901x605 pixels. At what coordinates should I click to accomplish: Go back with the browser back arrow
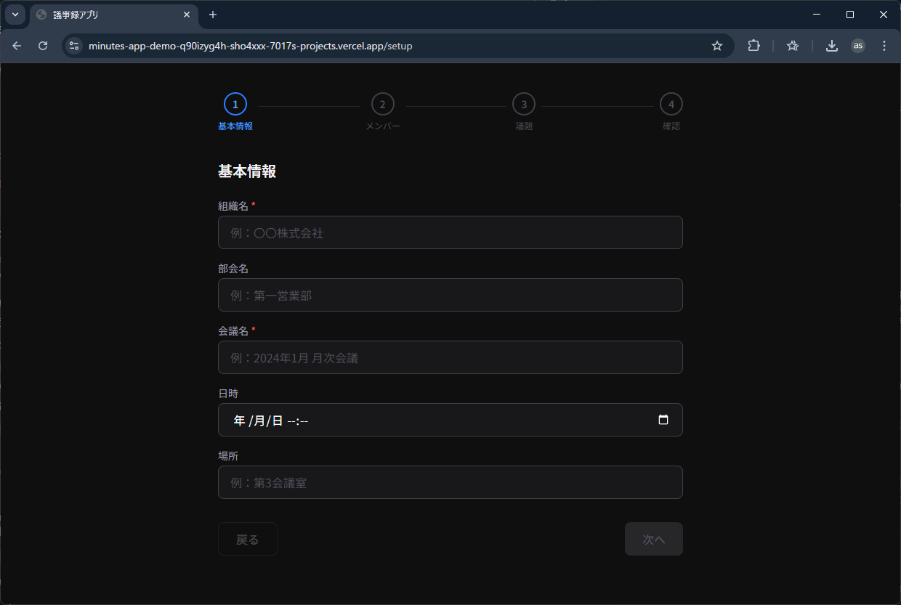17,46
